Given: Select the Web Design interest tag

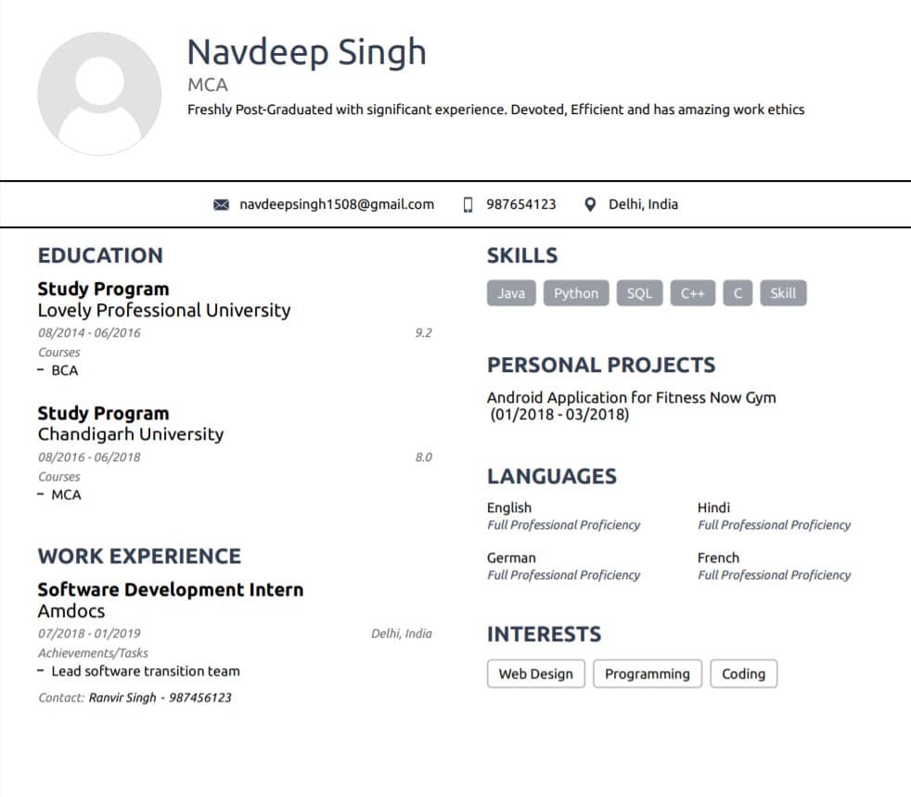Looking at the screenshot, I should point(536,674).
